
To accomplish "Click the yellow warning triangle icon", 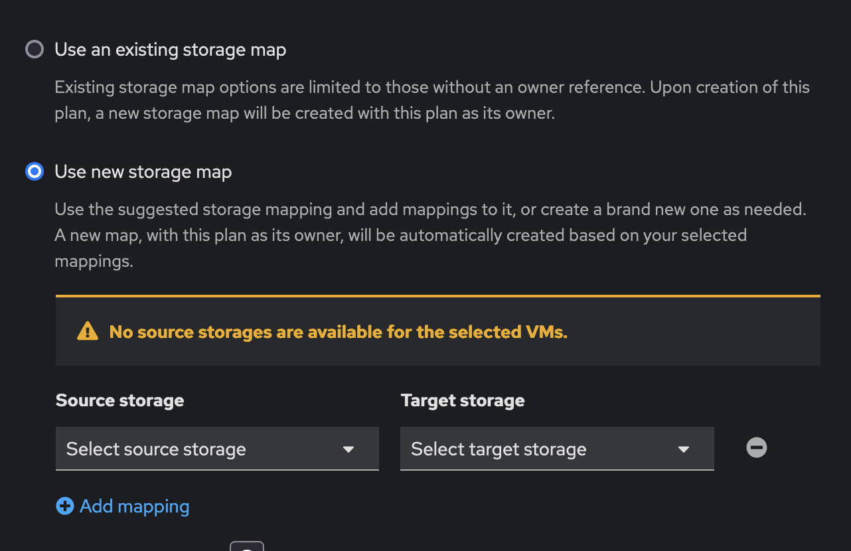I will click(87, 331).
